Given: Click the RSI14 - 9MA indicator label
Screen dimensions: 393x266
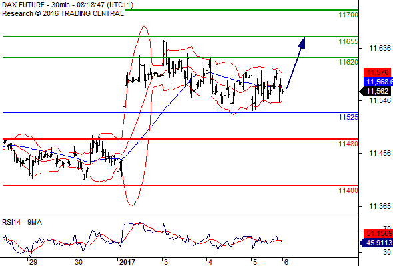Looking at the screenshot, I should point(22,222).
